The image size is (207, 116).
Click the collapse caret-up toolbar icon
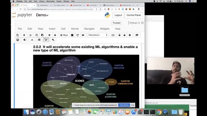[x=32, y=40]
